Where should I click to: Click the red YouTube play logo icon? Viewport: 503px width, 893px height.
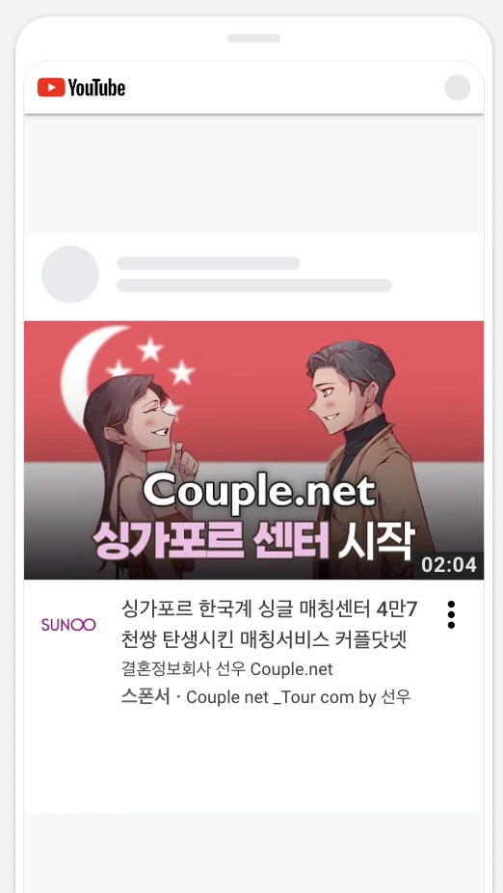tap(51, 88)
